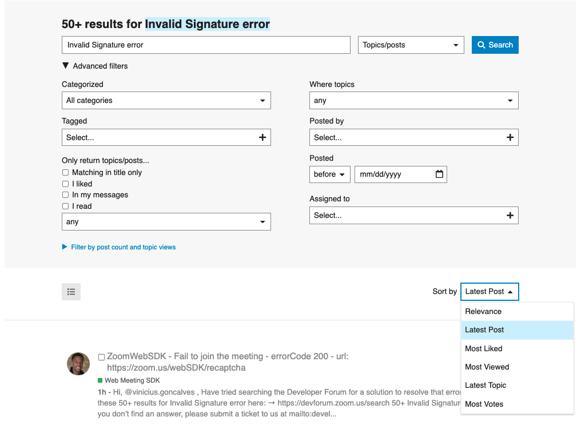
Task: Click the poster's avatar thumbnail
Action: (78, 364)
